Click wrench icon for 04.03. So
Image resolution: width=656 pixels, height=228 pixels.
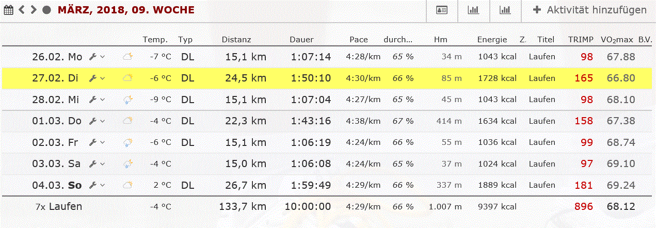pos(93,185)
